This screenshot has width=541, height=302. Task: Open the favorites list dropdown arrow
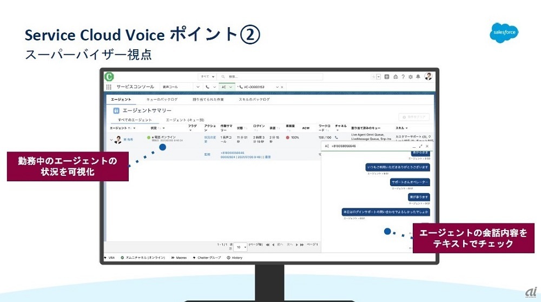point(379,77)
